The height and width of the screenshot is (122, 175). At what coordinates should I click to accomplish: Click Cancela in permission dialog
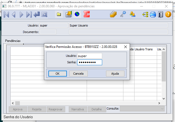coord(78,74)
